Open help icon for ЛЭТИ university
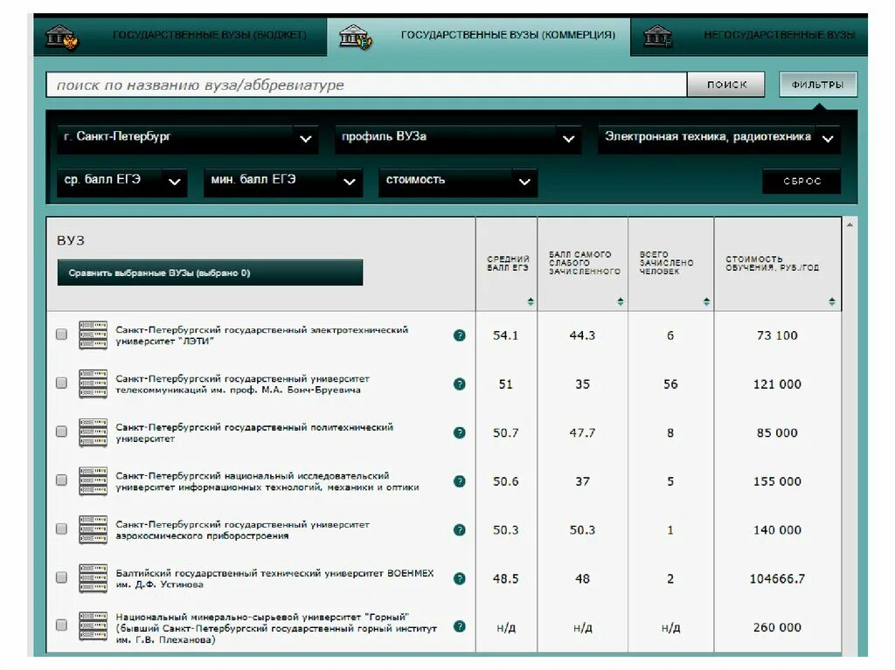895x670 pixels. click(460, 335)
